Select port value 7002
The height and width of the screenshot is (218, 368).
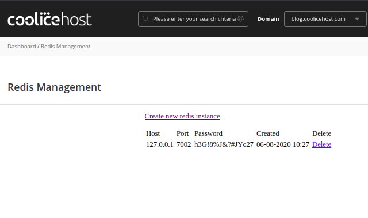pos(184,144)
